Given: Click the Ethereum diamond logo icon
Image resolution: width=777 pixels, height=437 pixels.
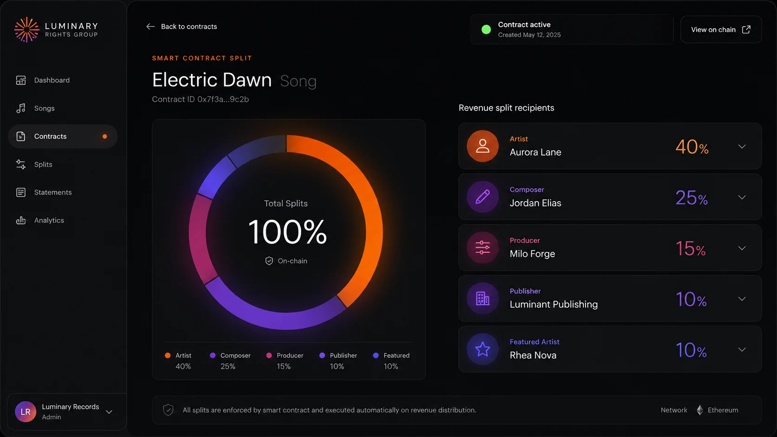Looking at the screenshot, I should click(x=700, y=410).
